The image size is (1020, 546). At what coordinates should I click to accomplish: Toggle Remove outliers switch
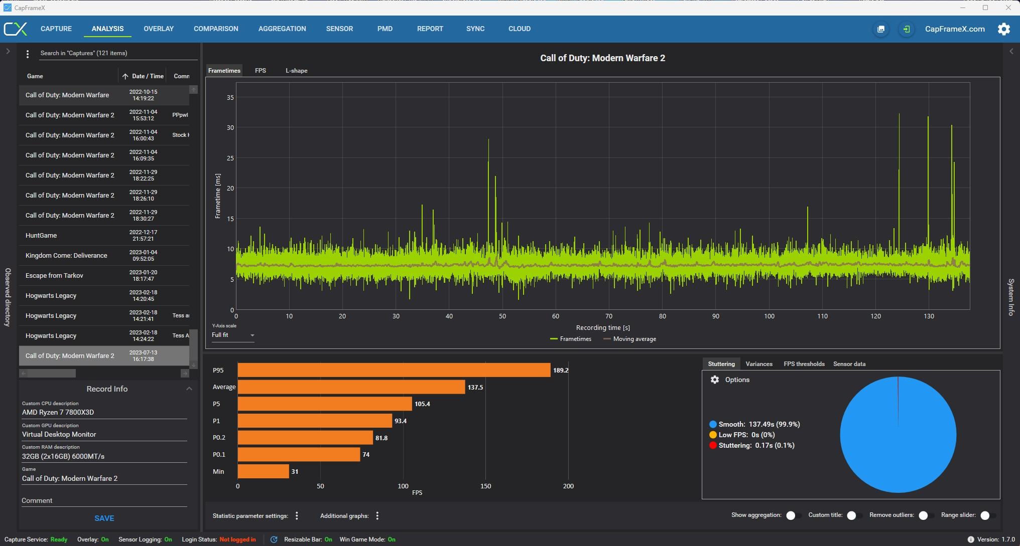coord(926,515)
